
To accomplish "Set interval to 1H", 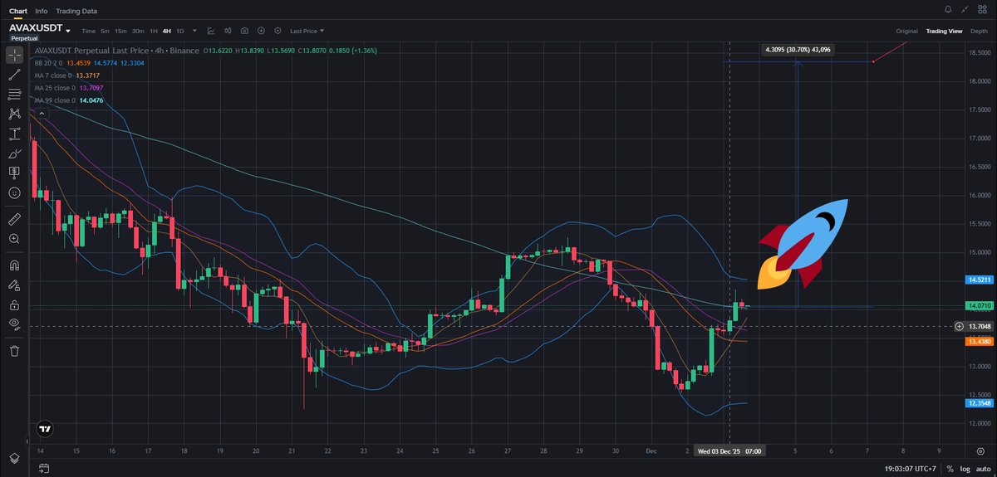I will (154, 31).
